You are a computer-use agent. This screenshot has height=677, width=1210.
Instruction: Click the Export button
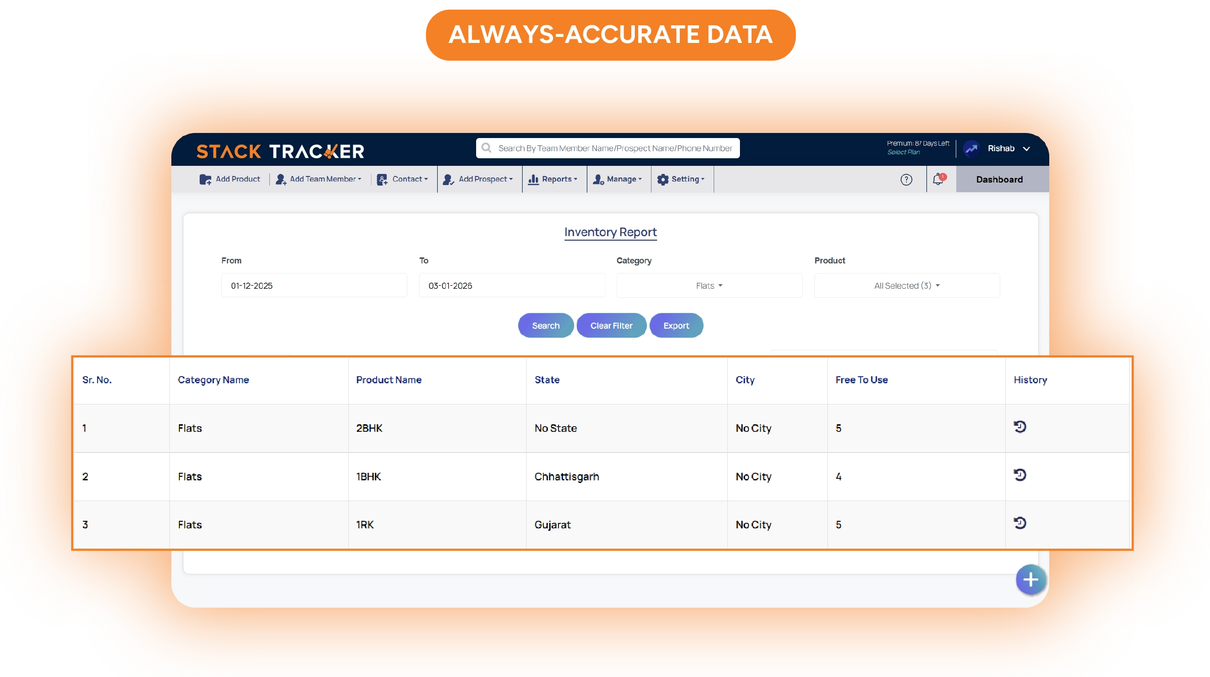click(x=676, y=326)
